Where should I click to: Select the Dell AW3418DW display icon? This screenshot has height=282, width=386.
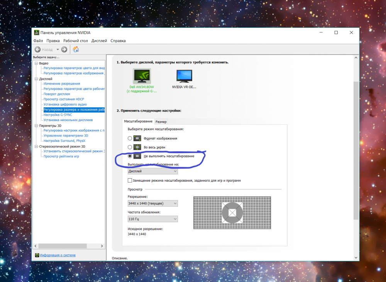[x=142, y=76]
